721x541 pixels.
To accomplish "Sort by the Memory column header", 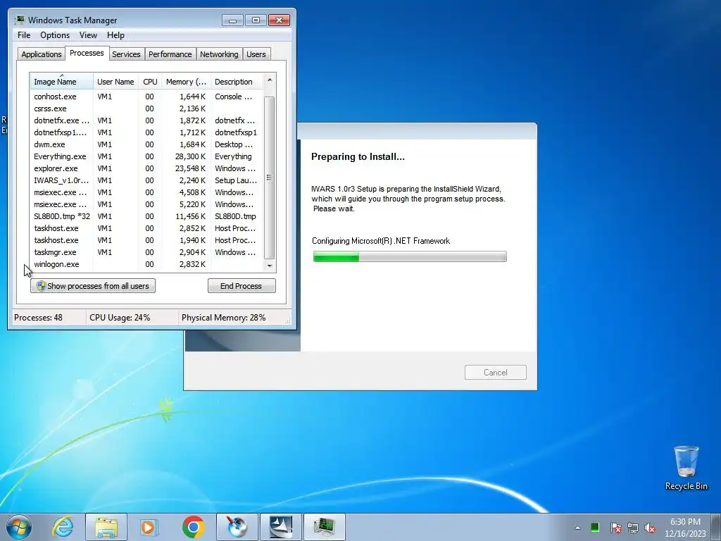I will pos(186,82).
